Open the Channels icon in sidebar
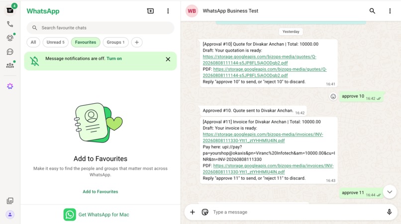 [x=10, y=52]
